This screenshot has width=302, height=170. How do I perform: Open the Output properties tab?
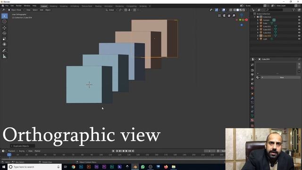click(x=252, y=75)
